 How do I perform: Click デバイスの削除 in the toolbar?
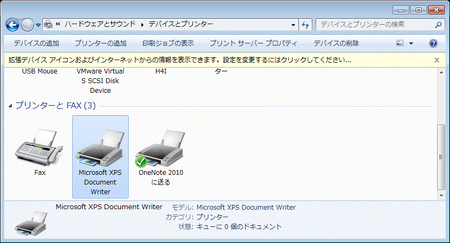(x=336, y=43)
